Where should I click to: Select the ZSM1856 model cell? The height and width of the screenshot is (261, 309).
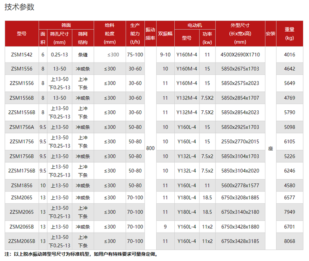pos(22,186)
